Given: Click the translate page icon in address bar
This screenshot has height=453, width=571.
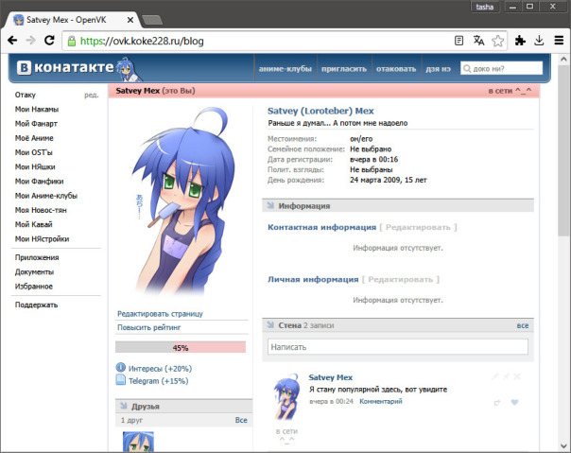Looking at the screenshot, I should click(478, 41).
